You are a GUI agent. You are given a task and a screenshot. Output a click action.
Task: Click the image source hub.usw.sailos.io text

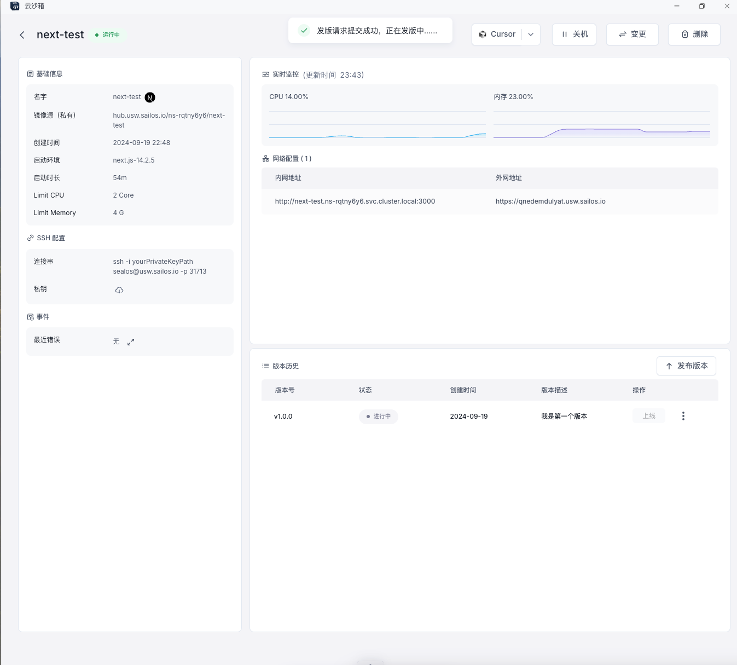click(169, 120)
